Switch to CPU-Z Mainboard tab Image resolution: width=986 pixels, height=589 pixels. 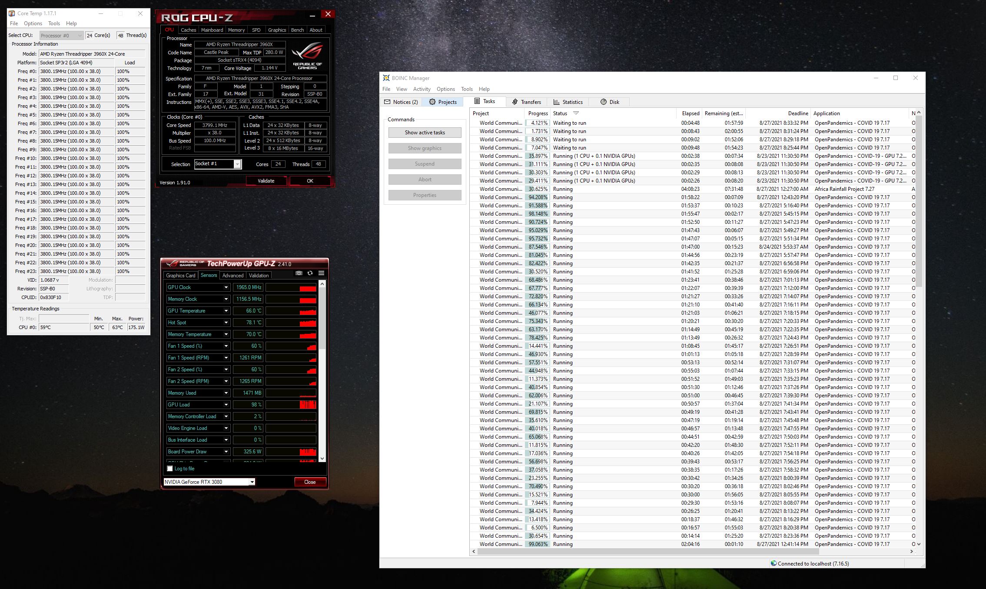[212, 30]
